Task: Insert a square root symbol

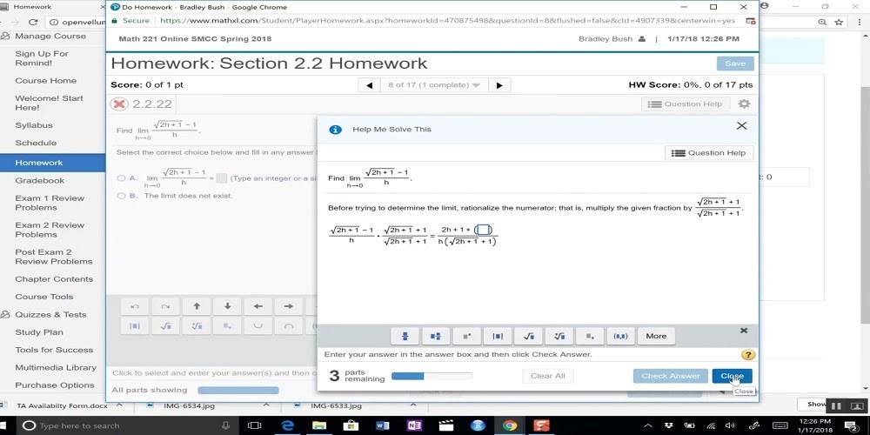Action: click(x=527, y=336)
